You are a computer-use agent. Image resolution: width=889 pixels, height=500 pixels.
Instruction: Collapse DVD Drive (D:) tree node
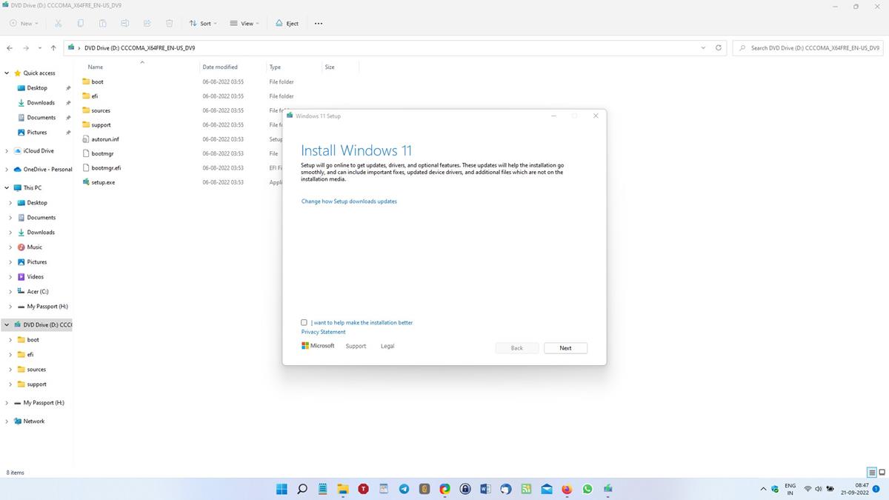pos(7,324)
